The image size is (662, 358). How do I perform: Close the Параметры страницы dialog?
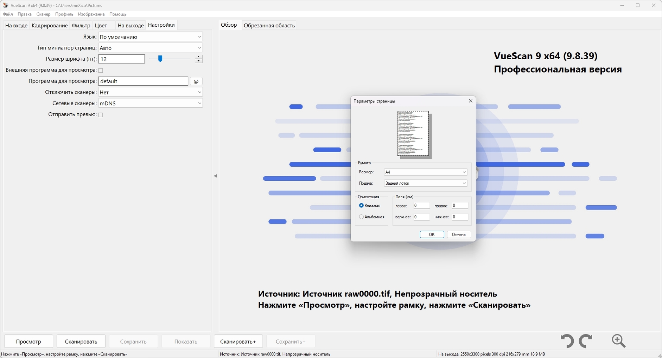click(x=470, y=101)
